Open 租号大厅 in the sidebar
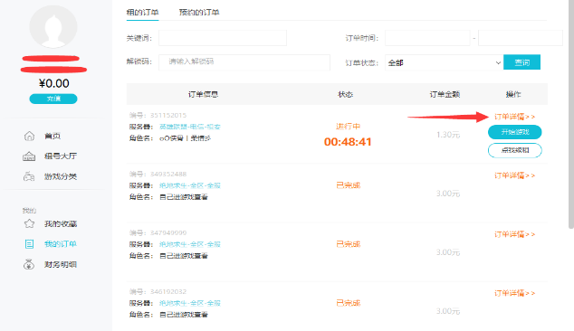Image resolution: width=574 pixels, height=331 pixels. [x=61, y=156]
